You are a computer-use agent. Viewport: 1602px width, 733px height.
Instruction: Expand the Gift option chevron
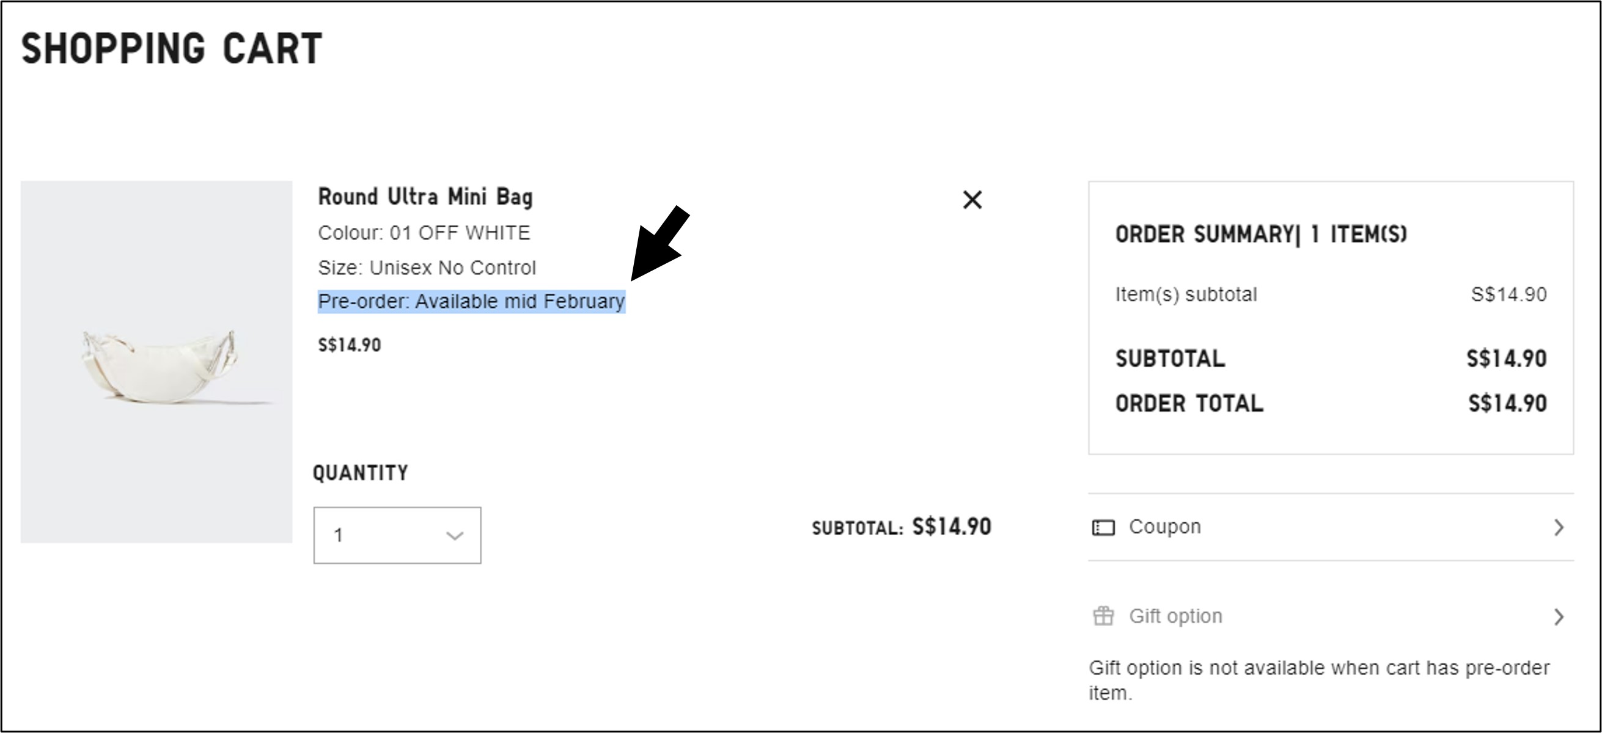(x=1559, y=617)
